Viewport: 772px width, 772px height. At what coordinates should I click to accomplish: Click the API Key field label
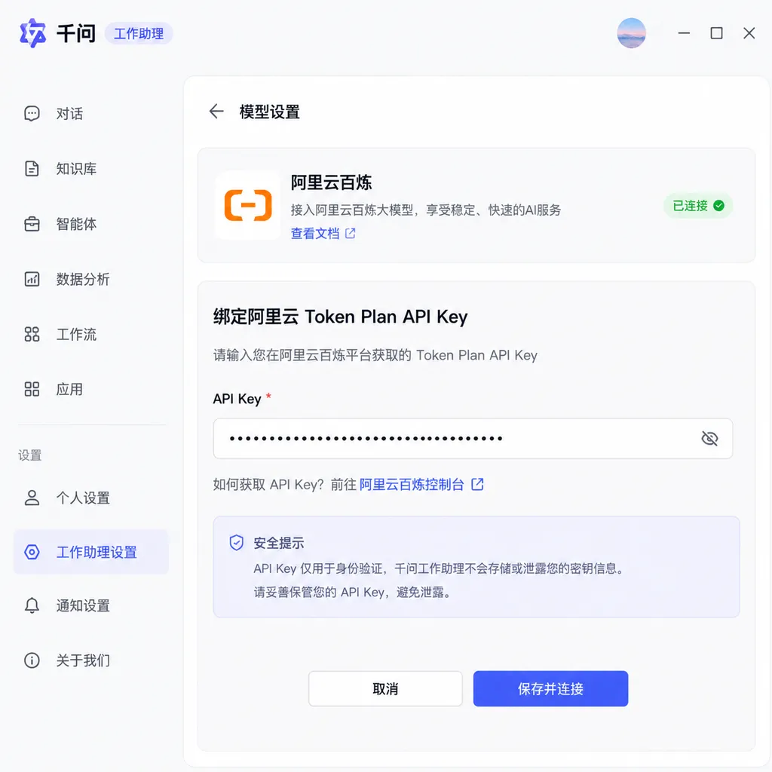(237, 398)
